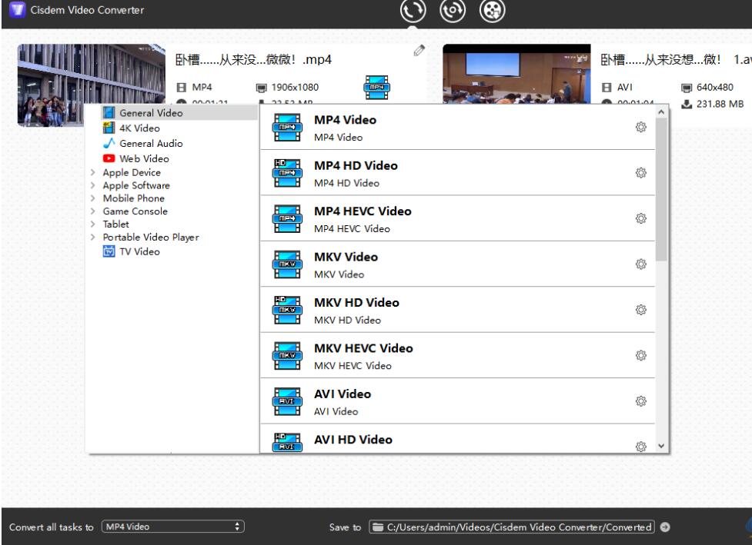Click the AVI Video format film icon

click(x=287, y=401)
